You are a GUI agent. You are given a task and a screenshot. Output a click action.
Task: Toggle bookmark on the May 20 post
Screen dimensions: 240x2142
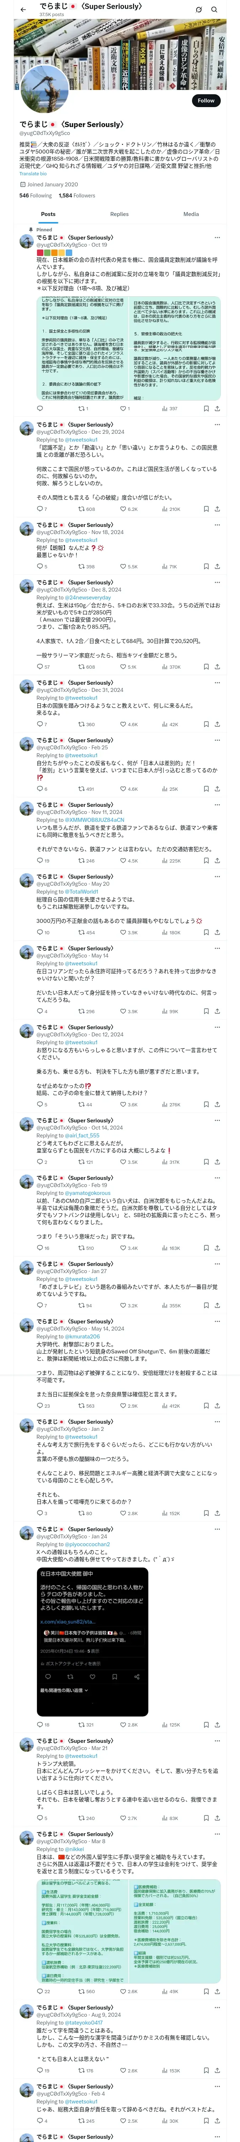[206, 932]
